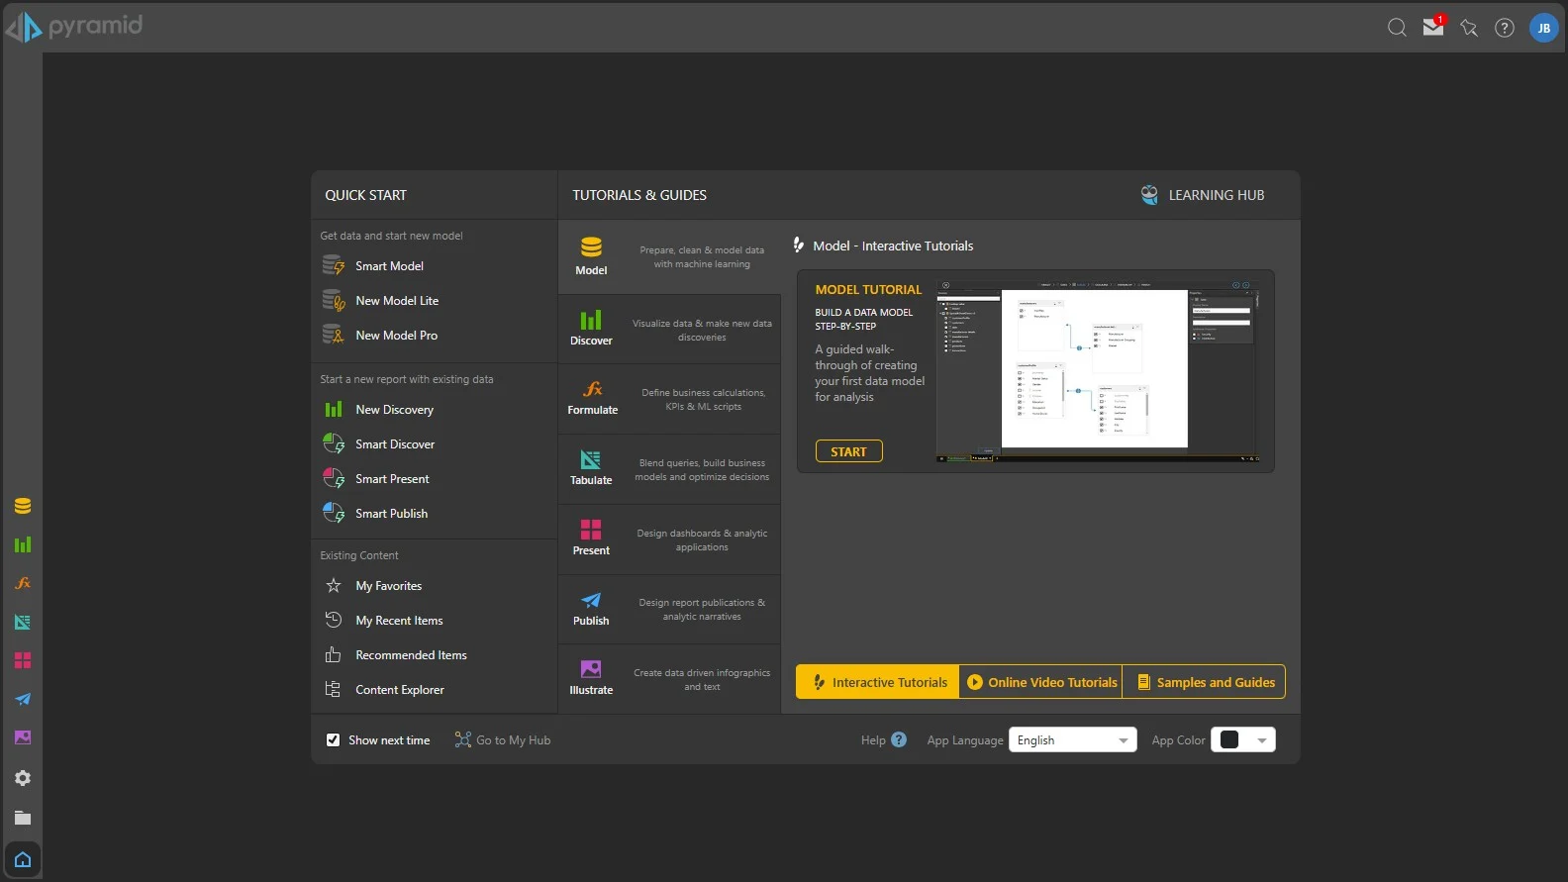Click the Pyramid logo
This screenshot has width=1568, height=882.
(x=74, y=26)
